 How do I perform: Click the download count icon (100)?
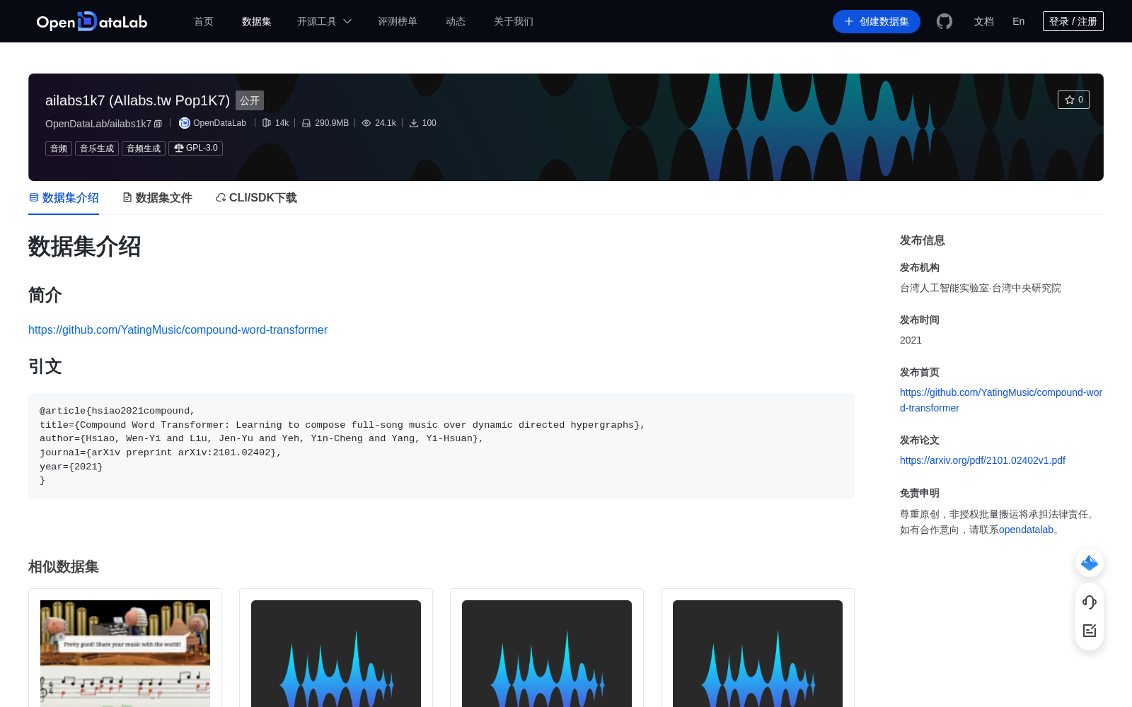click(414, 123)
